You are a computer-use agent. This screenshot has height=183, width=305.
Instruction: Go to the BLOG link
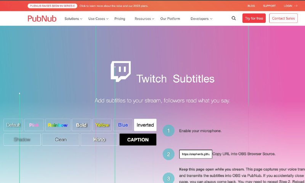tap(251, 6)
